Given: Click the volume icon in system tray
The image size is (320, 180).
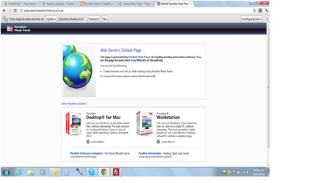Looking at the screenshot, I should (x=248, y=172).
